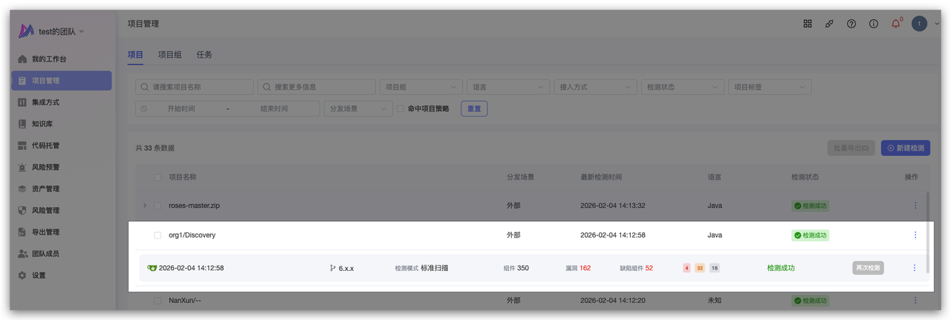Tick the roses-master.zip row checkbox
The image size is (951, 320).
(158, 206)
